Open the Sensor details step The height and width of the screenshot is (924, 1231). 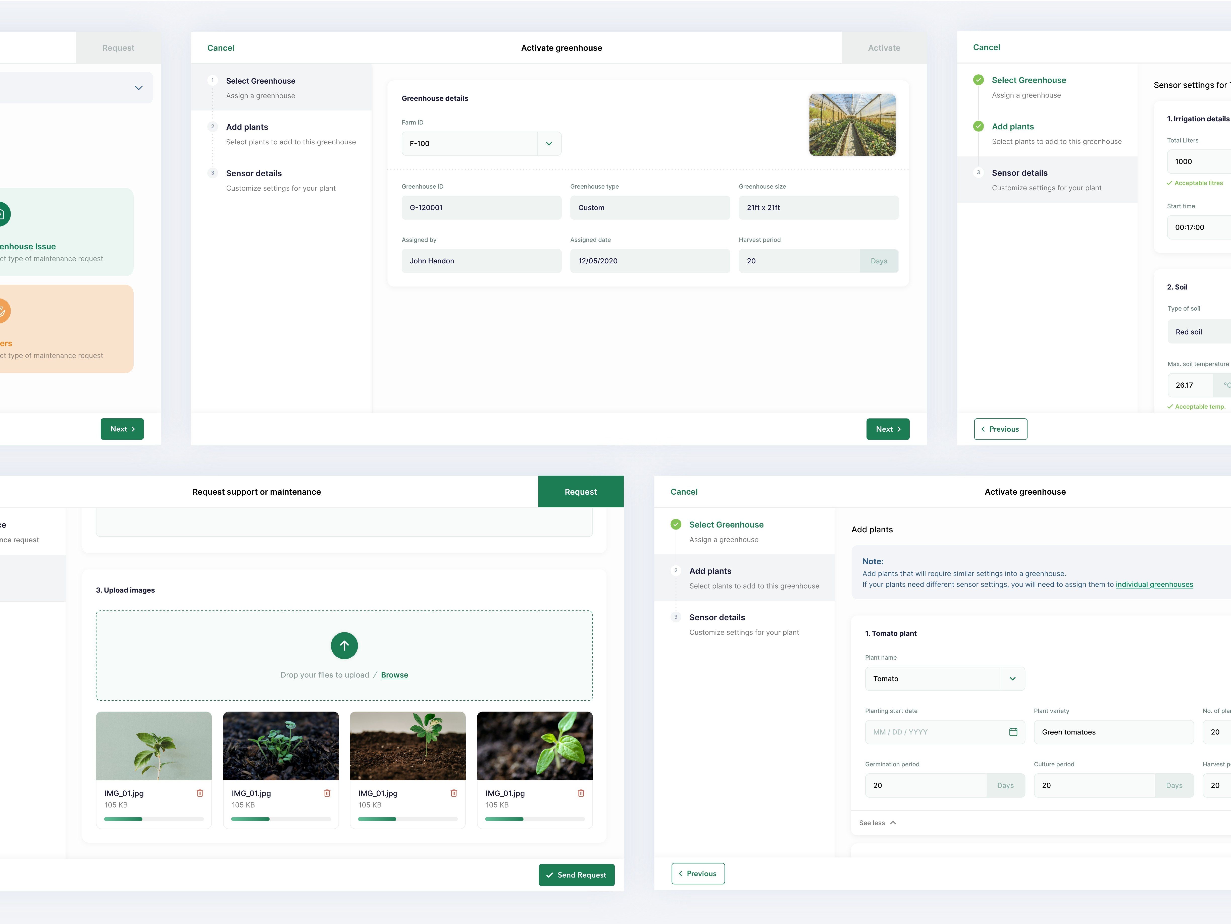pos(254,174)
